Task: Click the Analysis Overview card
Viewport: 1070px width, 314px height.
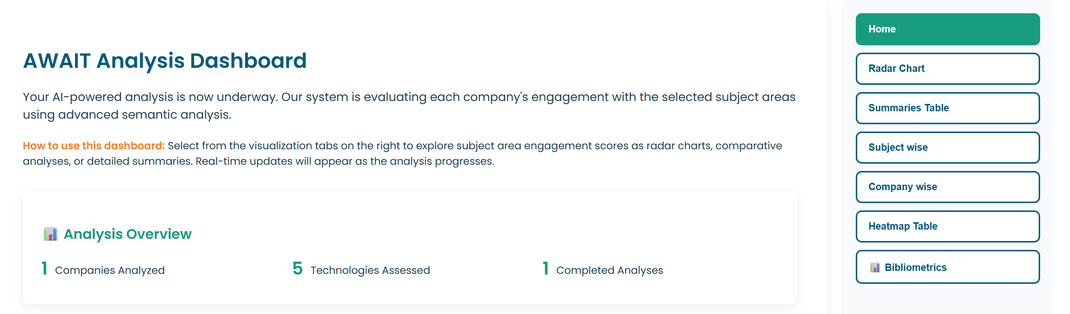Action: [x=409, y=249]
